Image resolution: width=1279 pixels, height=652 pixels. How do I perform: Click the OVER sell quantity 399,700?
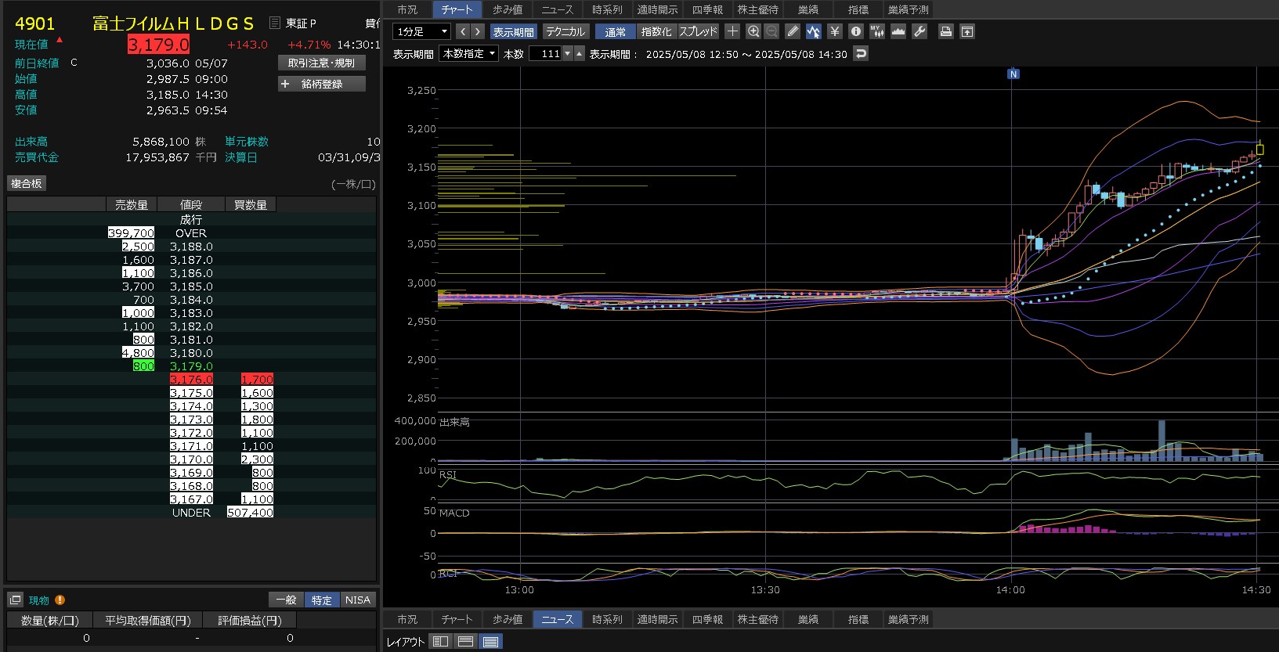[x=132, y=232]
